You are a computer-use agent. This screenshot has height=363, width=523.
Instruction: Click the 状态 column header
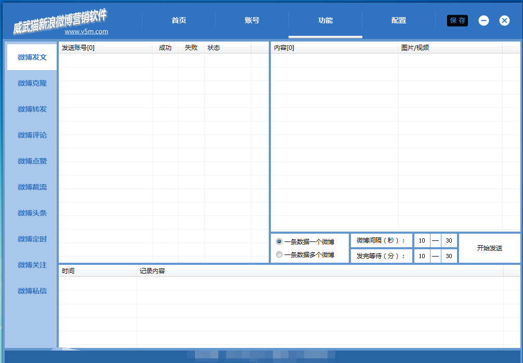pos(228,48)
